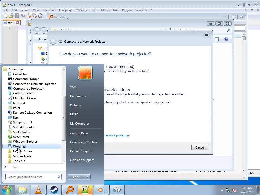Click the Print icon in Notepad++ toolbar
The width and height of the screenshot is (260, 195).
(40, 16)
